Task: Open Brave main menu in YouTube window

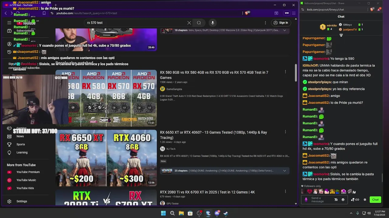Action: click(294, 13)
